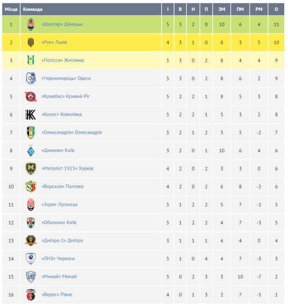Click the Metalist 1925 Kharkiv logo
288x307 pixels.
click(30, 168)
